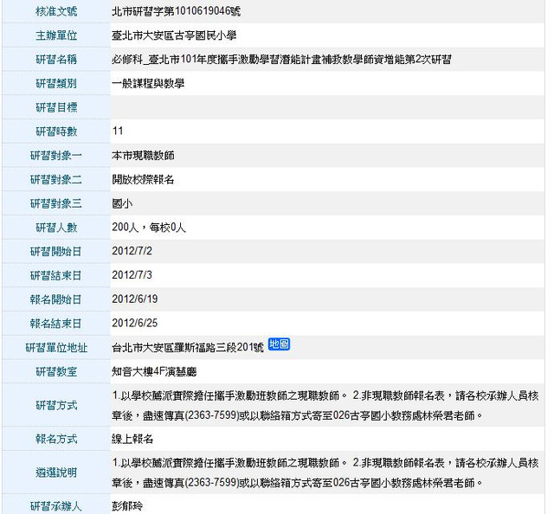
Task: Click the 研習對象二 label
Action: [55, 179]
